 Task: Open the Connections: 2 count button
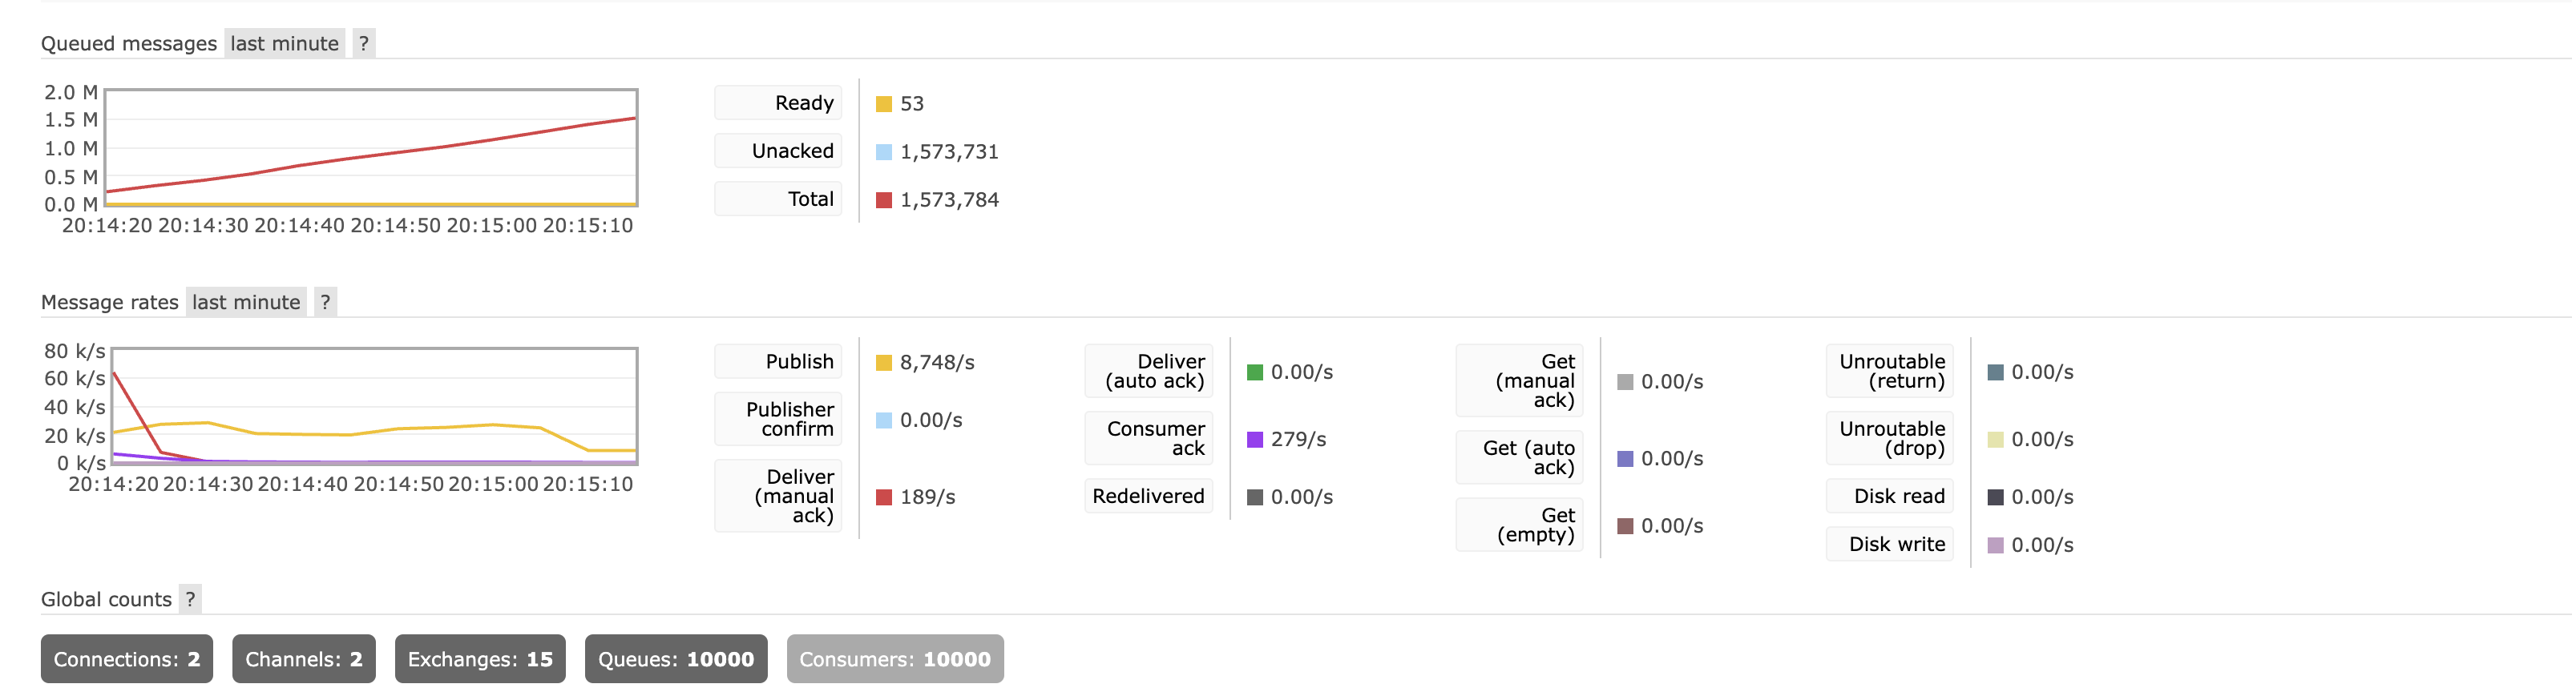tap(127, 659)
